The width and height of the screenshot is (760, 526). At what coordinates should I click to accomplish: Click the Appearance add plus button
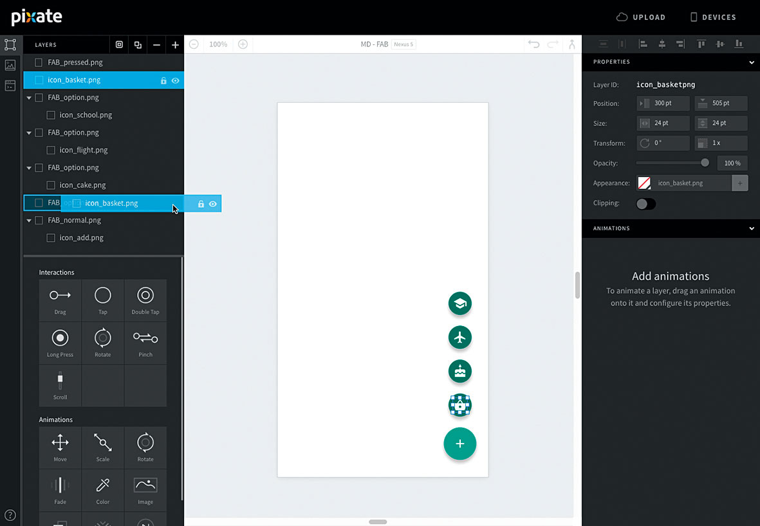click(739, 183)
